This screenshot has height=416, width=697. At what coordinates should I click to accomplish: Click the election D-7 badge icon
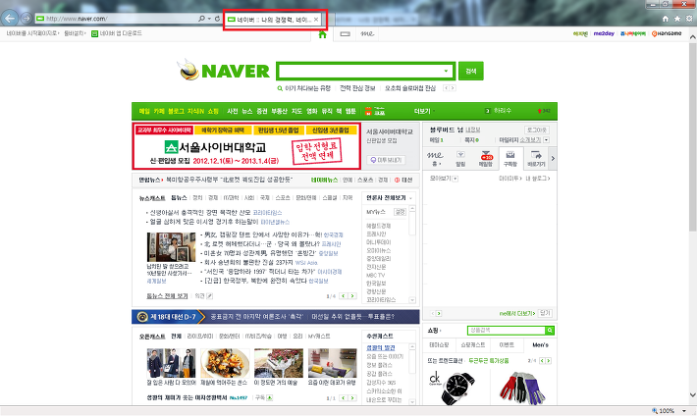click(142, 317)
